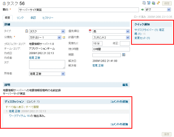Click the clipboard icon beside the タスク 56 title
Screen dimensions: 174x137
[x=4, y=3]
